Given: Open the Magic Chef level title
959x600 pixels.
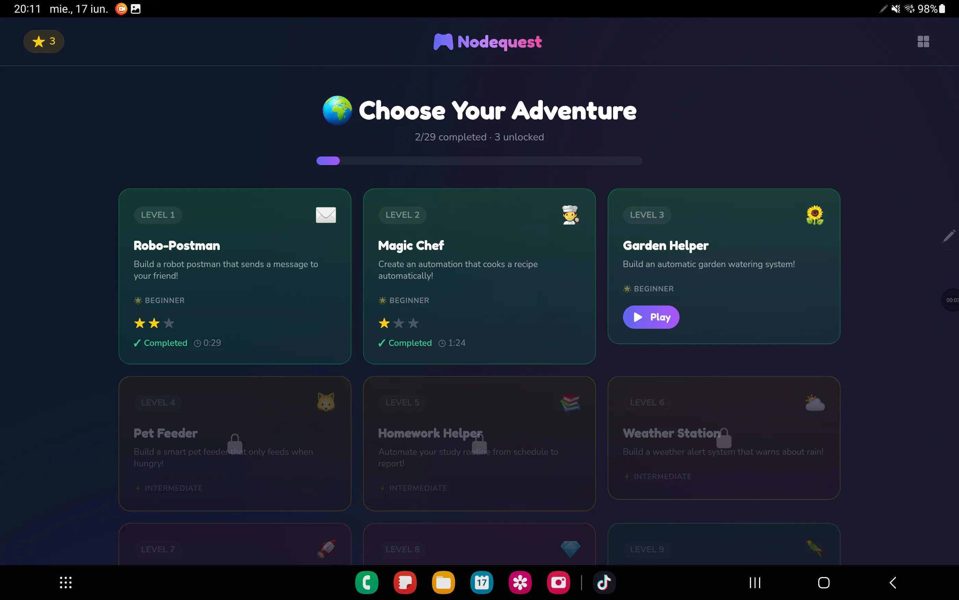Looking at the screenshot, I should (x=411, y=246).
